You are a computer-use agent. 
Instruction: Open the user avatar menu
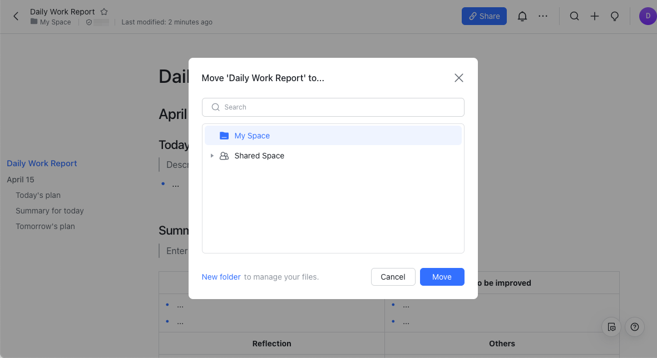tap(648, 16)
